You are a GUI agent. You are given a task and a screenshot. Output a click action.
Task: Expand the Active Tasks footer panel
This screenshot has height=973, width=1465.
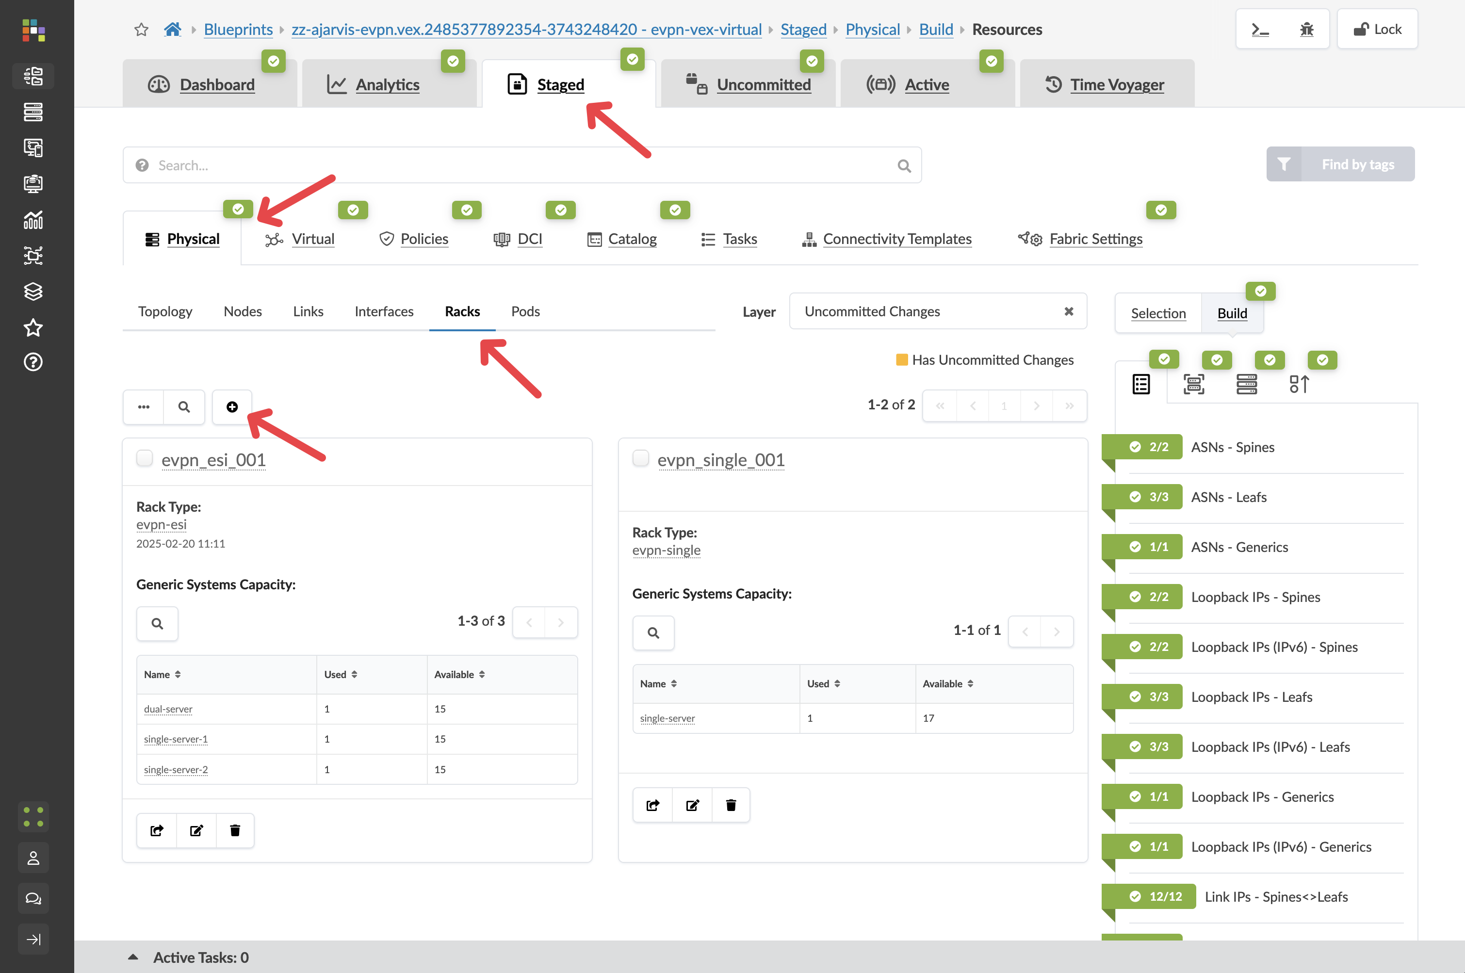[133, 957]
